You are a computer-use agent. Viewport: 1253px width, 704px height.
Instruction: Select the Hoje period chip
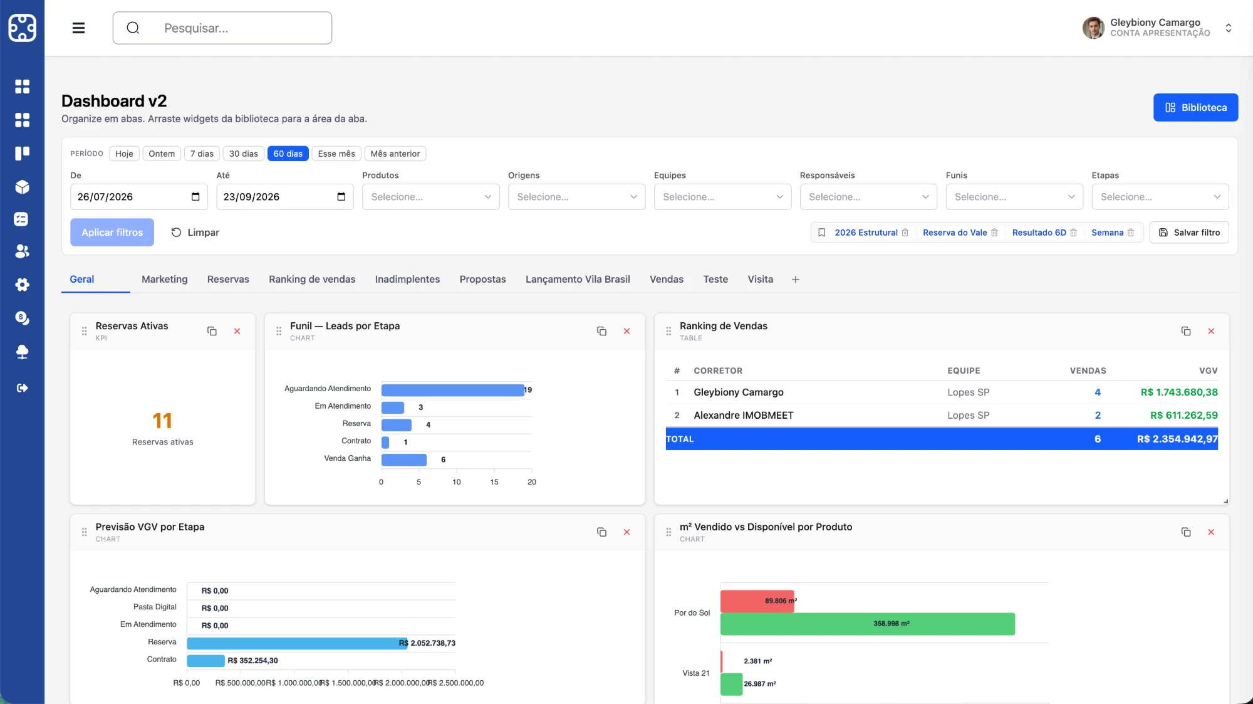click(124, 154)
